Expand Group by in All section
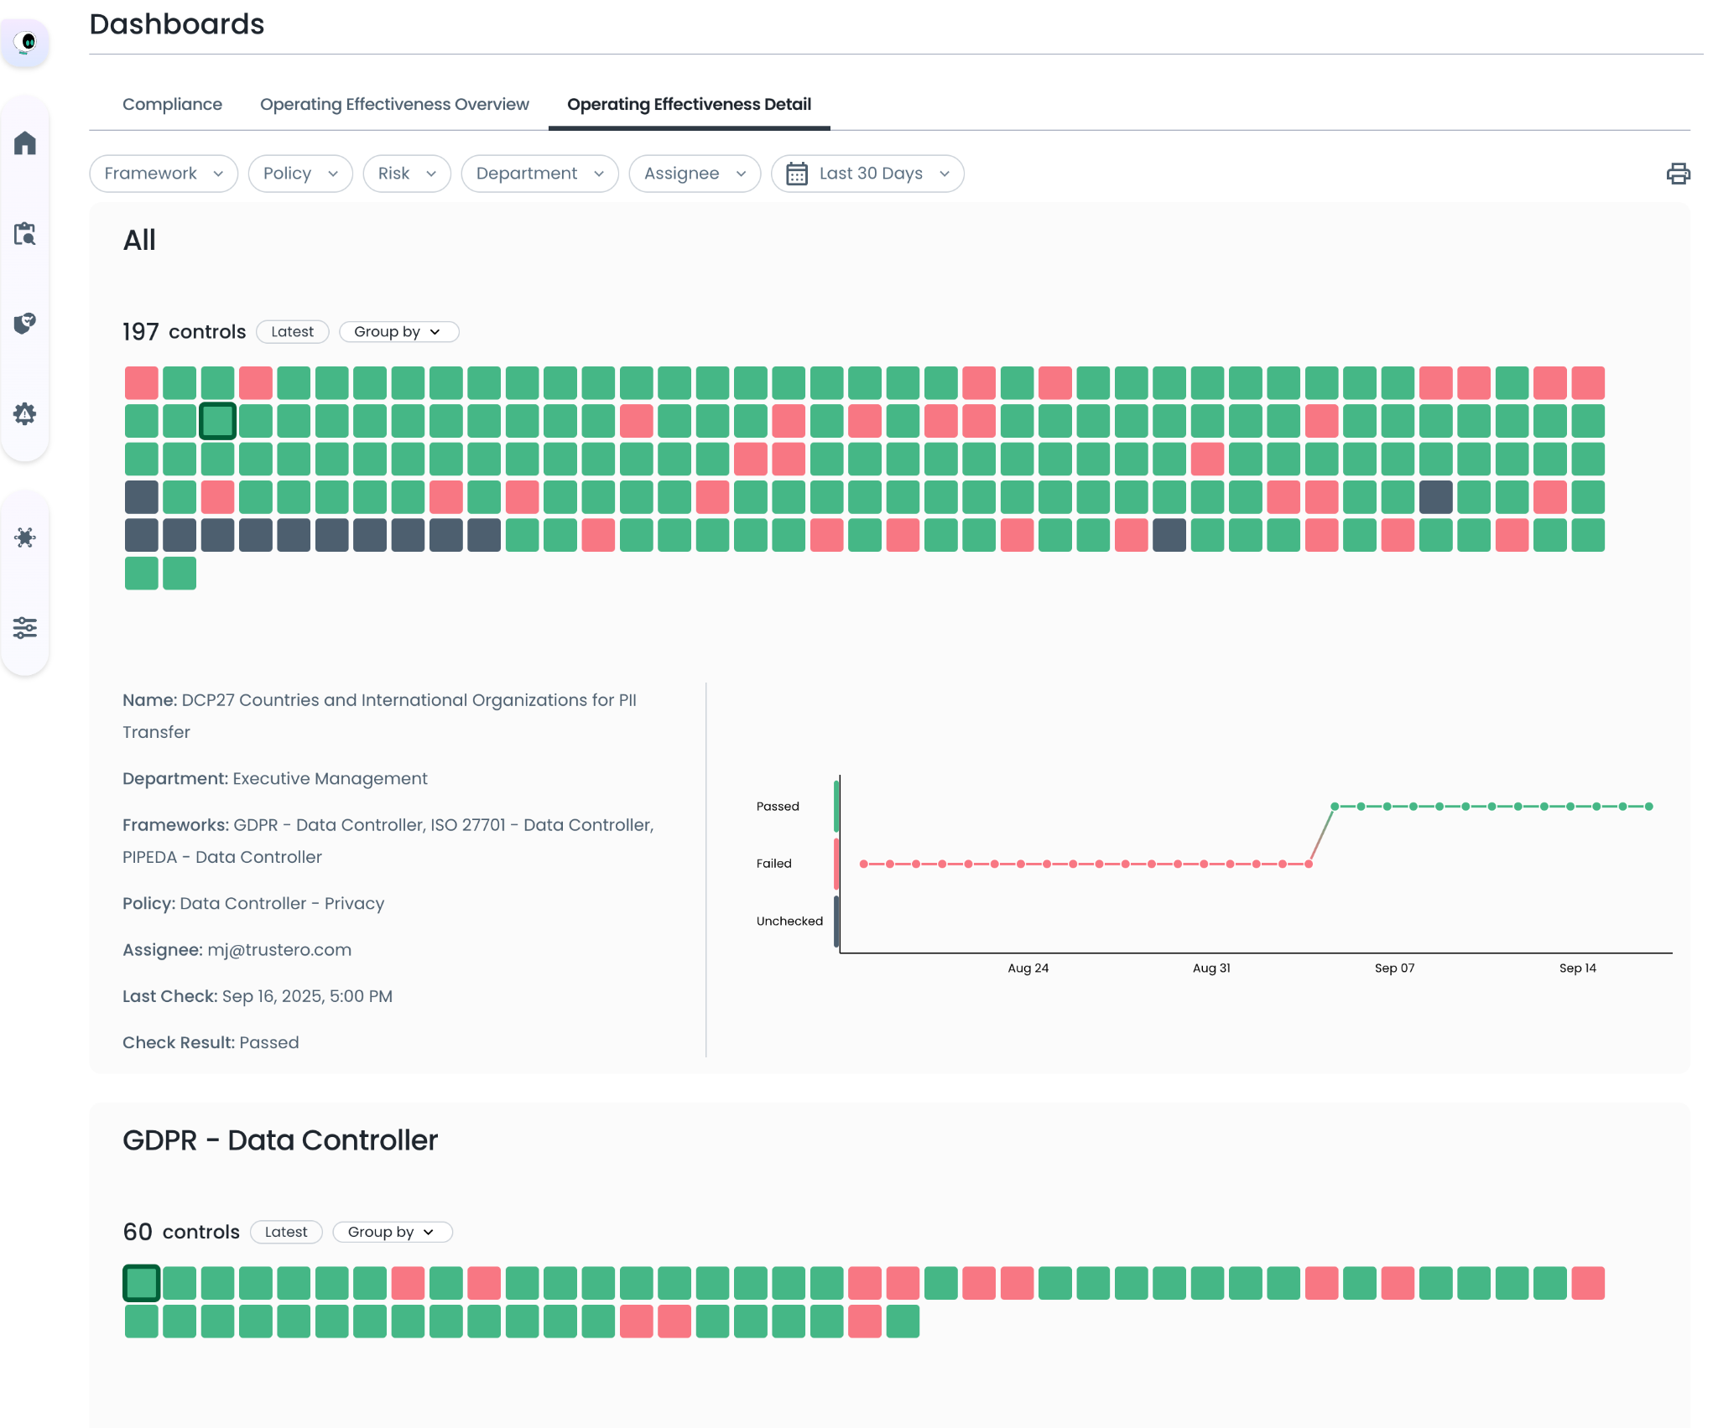1718x1428 pixels. (x=398, y=332)
